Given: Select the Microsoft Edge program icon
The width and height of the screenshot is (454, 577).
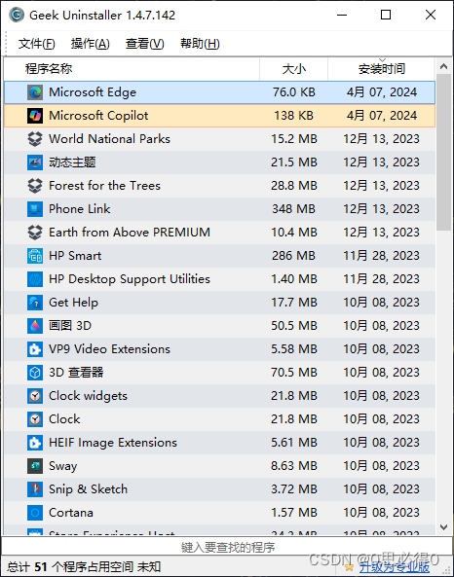Looking at the screenshot, I should 35,92.
